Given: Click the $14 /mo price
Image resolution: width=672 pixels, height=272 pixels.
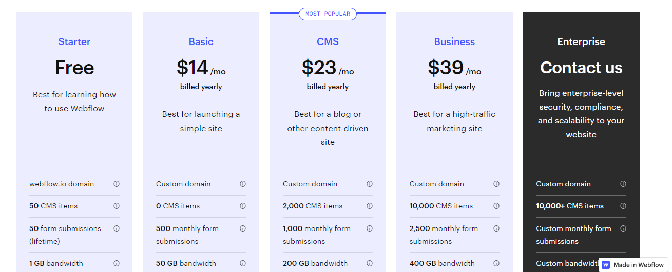Looking at the screenshot, I should tap(201, 68).
